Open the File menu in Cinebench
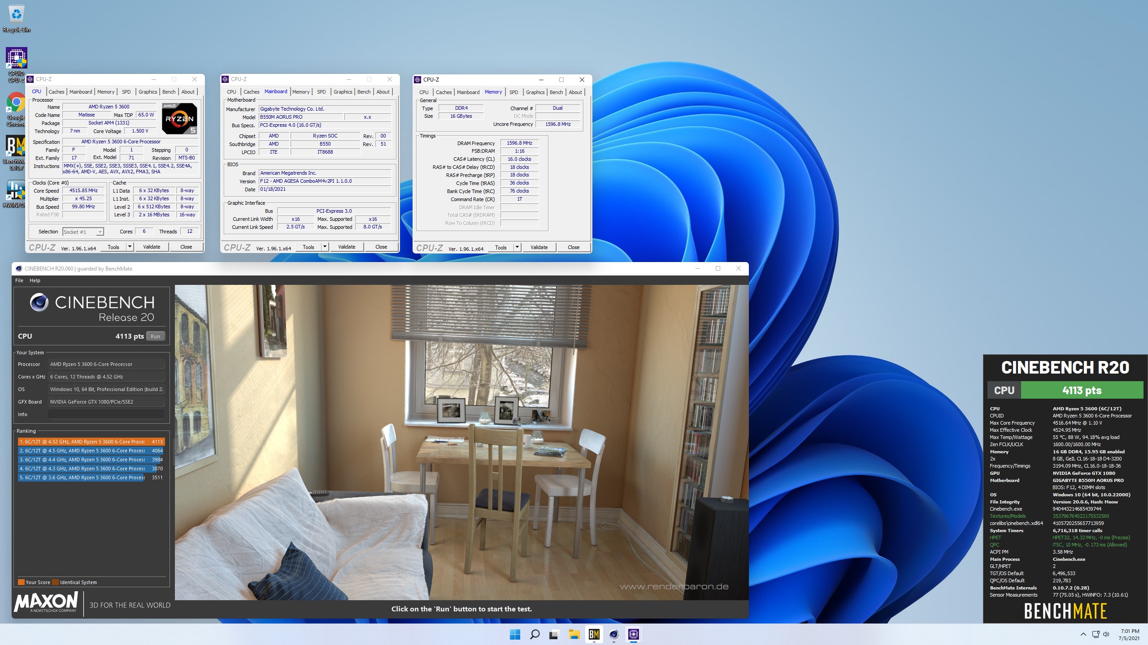 (19, 280)
